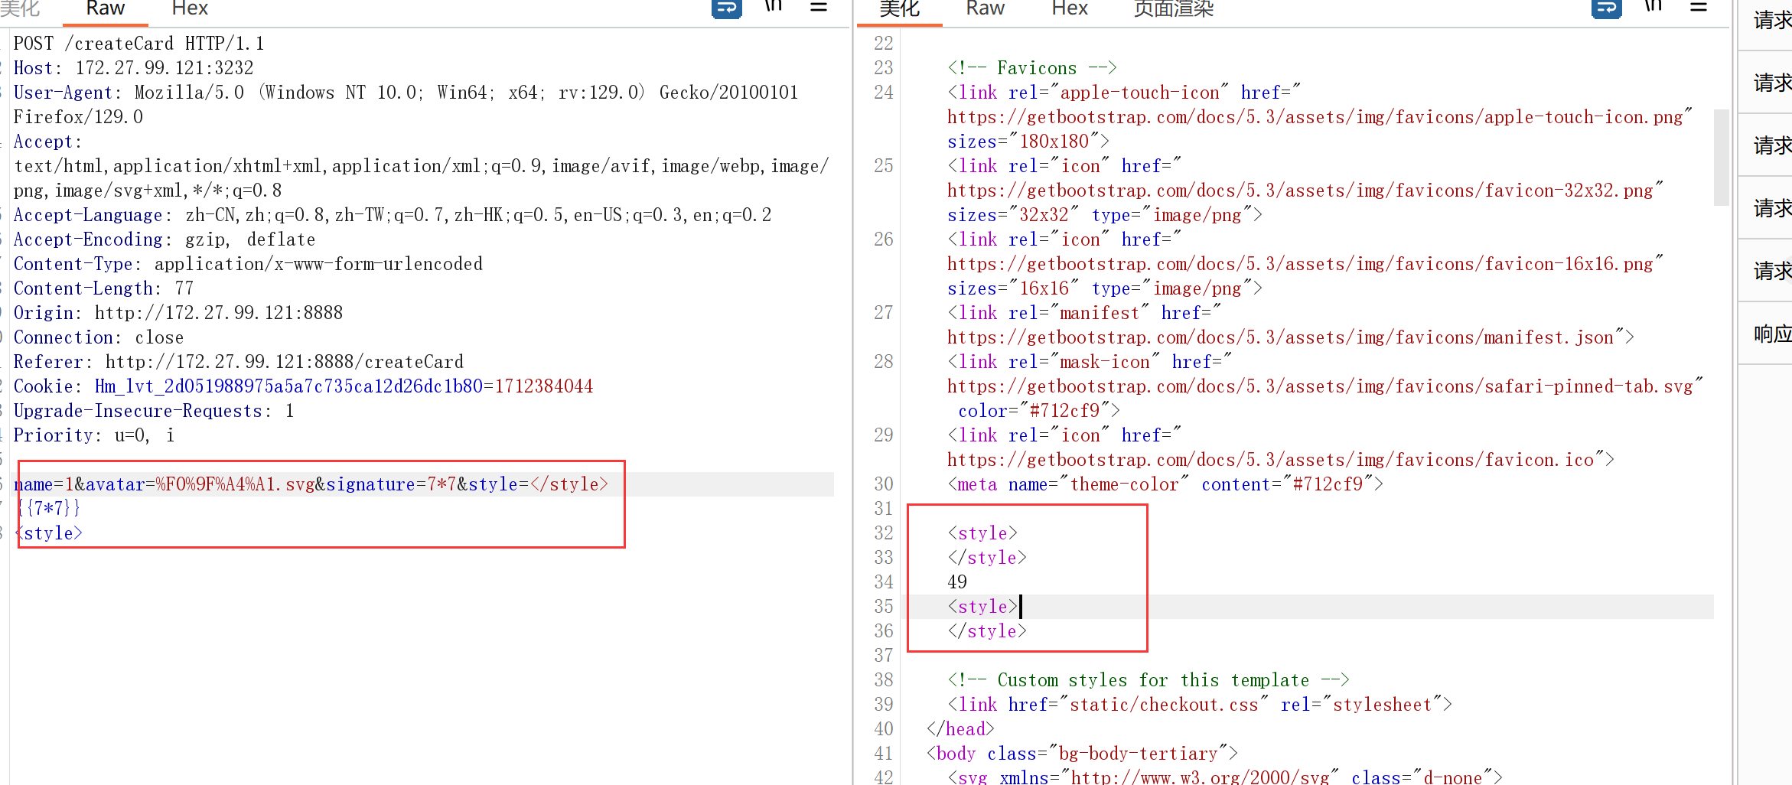Click the 'POST /createCard HTTP/1.1' request line

pyautogui.click(x=138, y=44)
